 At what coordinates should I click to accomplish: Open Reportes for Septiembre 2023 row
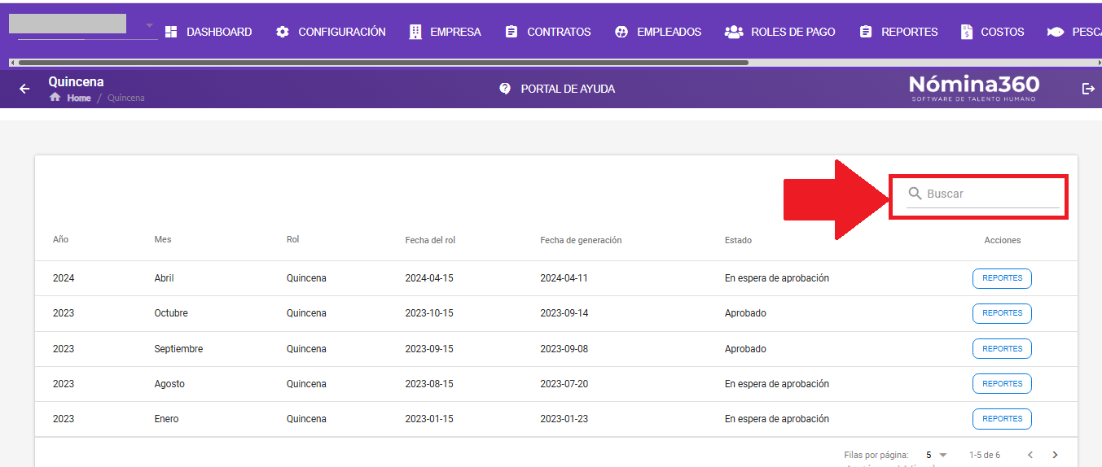coord(1002,348)
